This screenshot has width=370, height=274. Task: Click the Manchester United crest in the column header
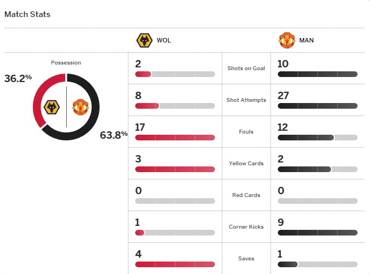pos(287,40)
